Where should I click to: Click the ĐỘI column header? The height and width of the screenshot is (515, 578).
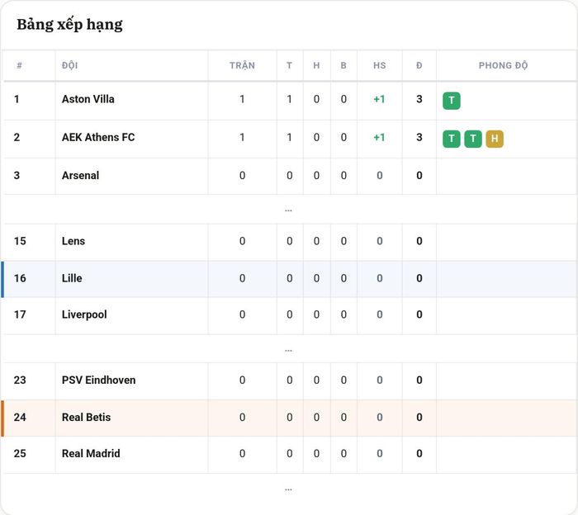[x=69, y=65]
